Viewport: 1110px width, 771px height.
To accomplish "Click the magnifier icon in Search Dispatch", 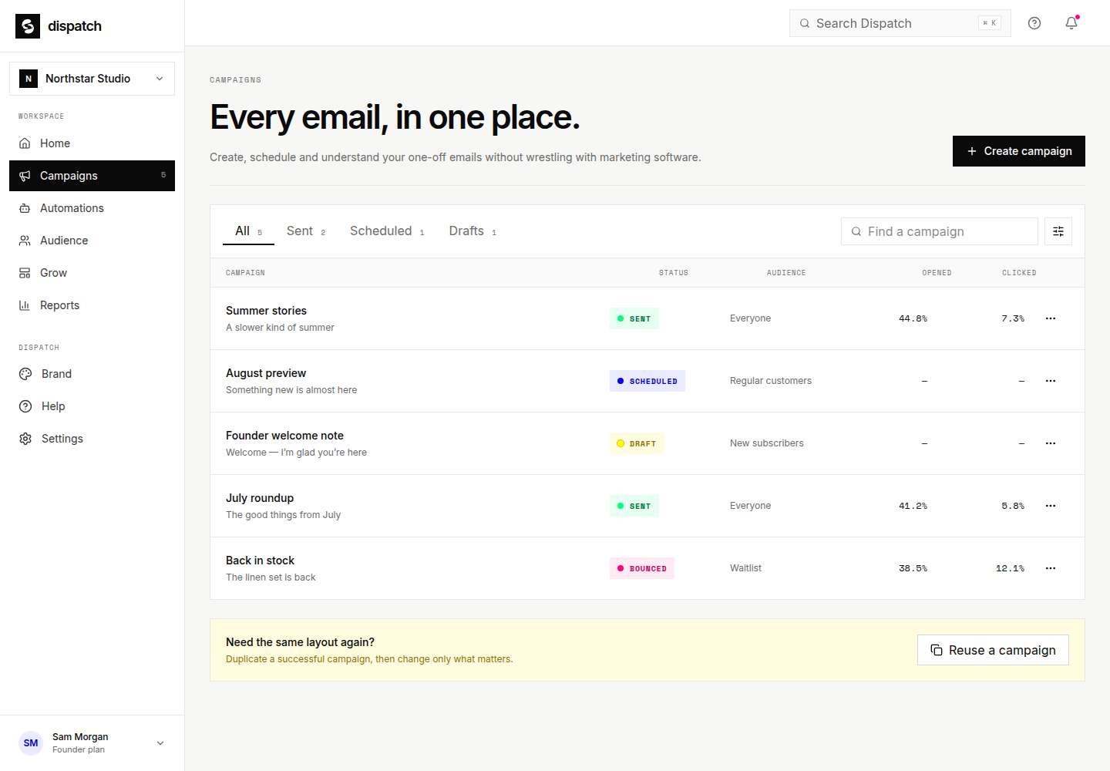I will (805, 23).
